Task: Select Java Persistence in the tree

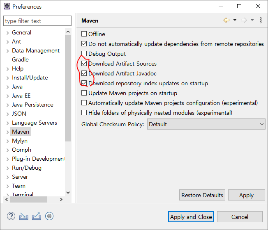Action: click(x=32, y=105)
